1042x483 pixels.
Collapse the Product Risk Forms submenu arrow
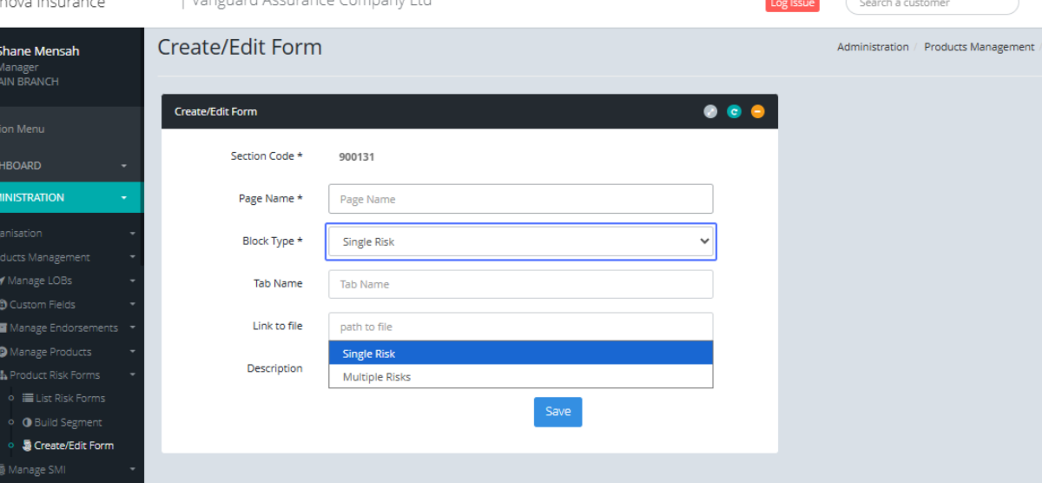pyautogui.click(x=133, y=375)
